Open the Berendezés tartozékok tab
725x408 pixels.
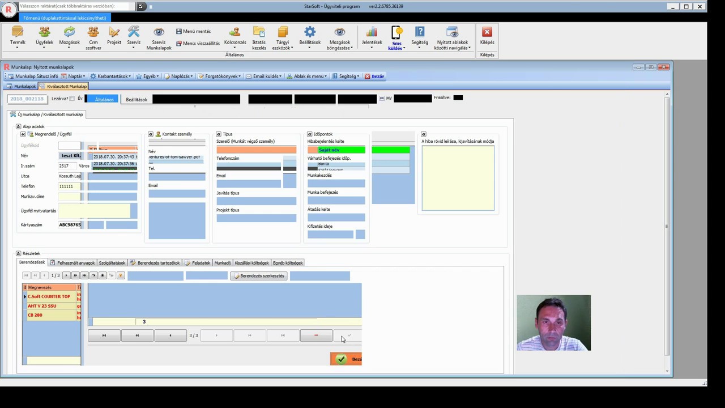coord(155,263)
